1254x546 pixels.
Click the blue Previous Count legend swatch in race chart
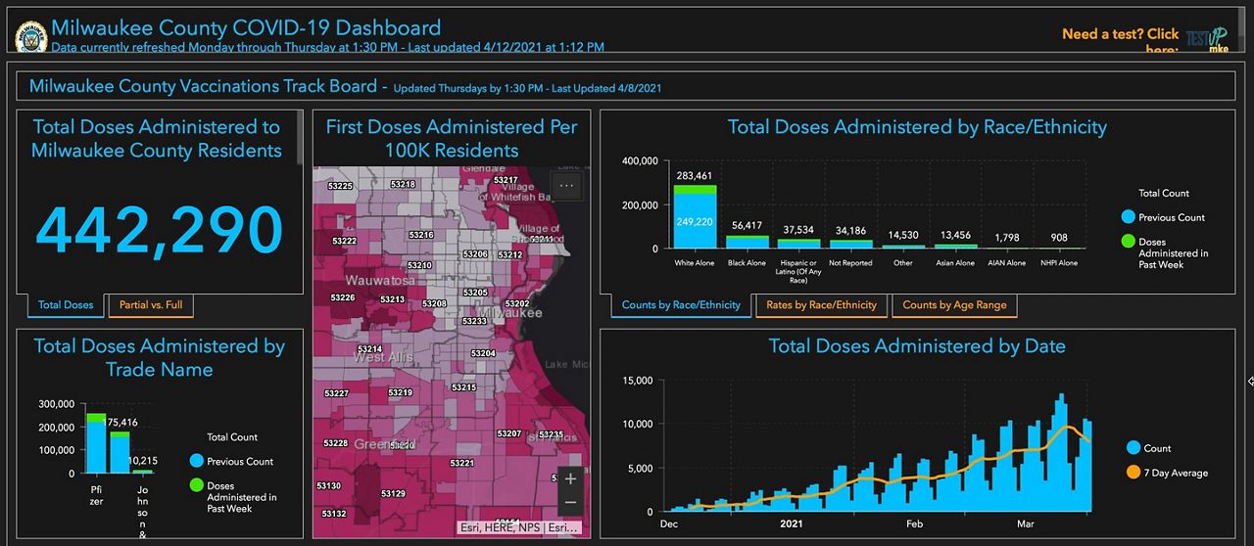tap(1129, 217)
